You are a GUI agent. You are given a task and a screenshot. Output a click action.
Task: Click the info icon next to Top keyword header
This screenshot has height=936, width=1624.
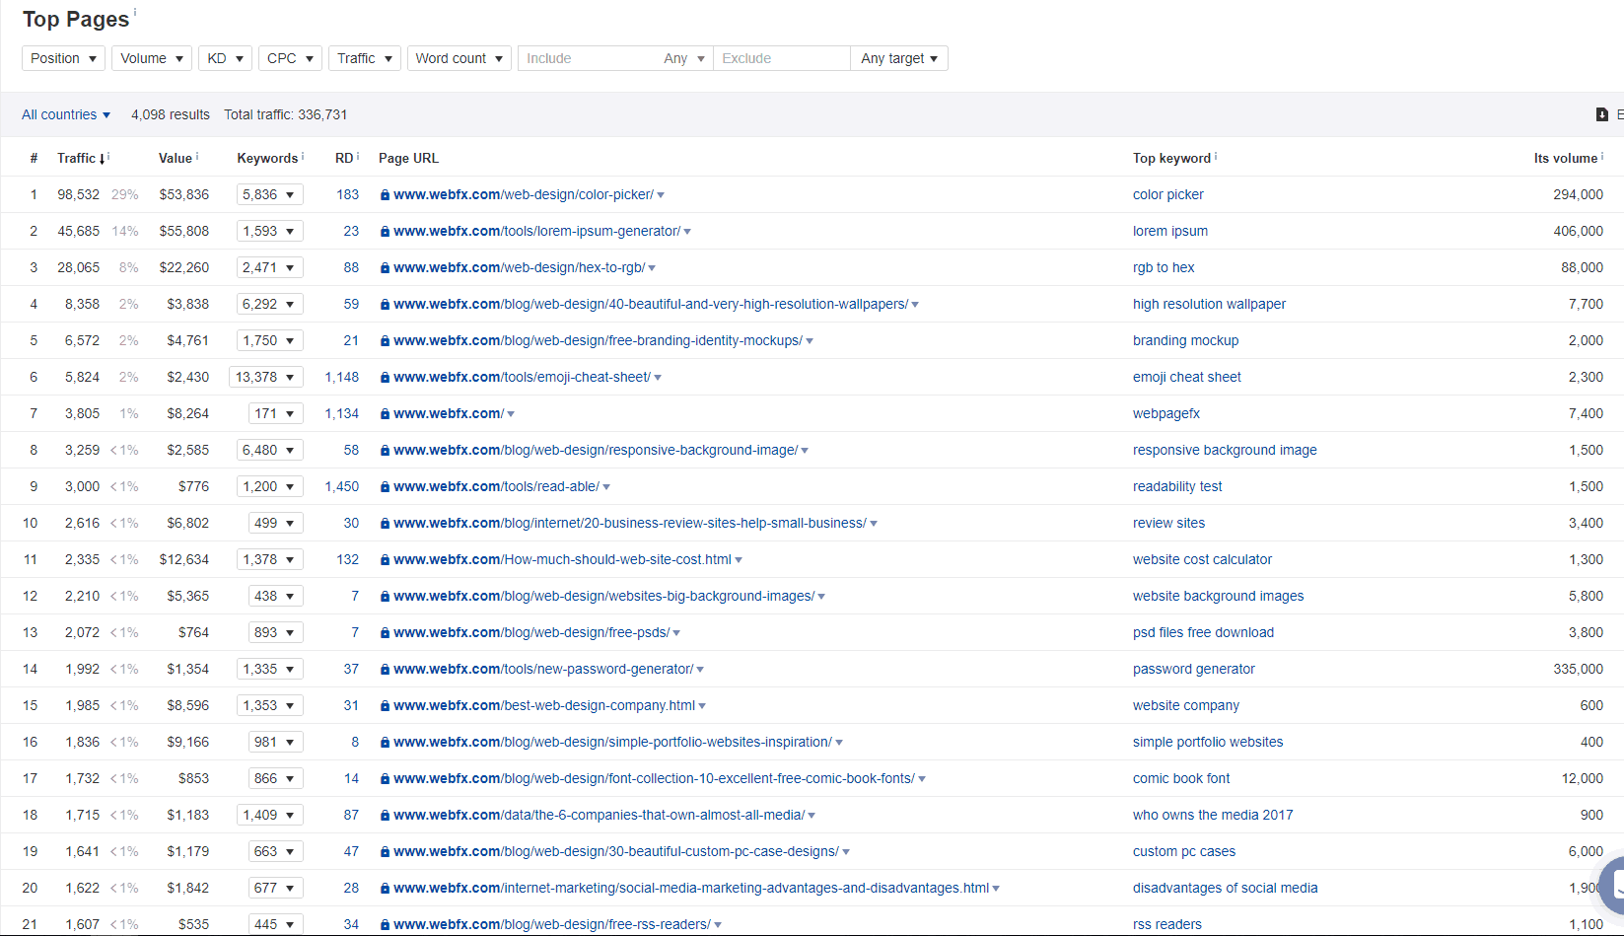1216,153
